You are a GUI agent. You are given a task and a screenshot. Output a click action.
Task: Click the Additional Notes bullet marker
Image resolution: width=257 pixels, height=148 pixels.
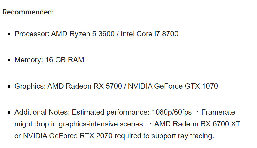point(9,113)
